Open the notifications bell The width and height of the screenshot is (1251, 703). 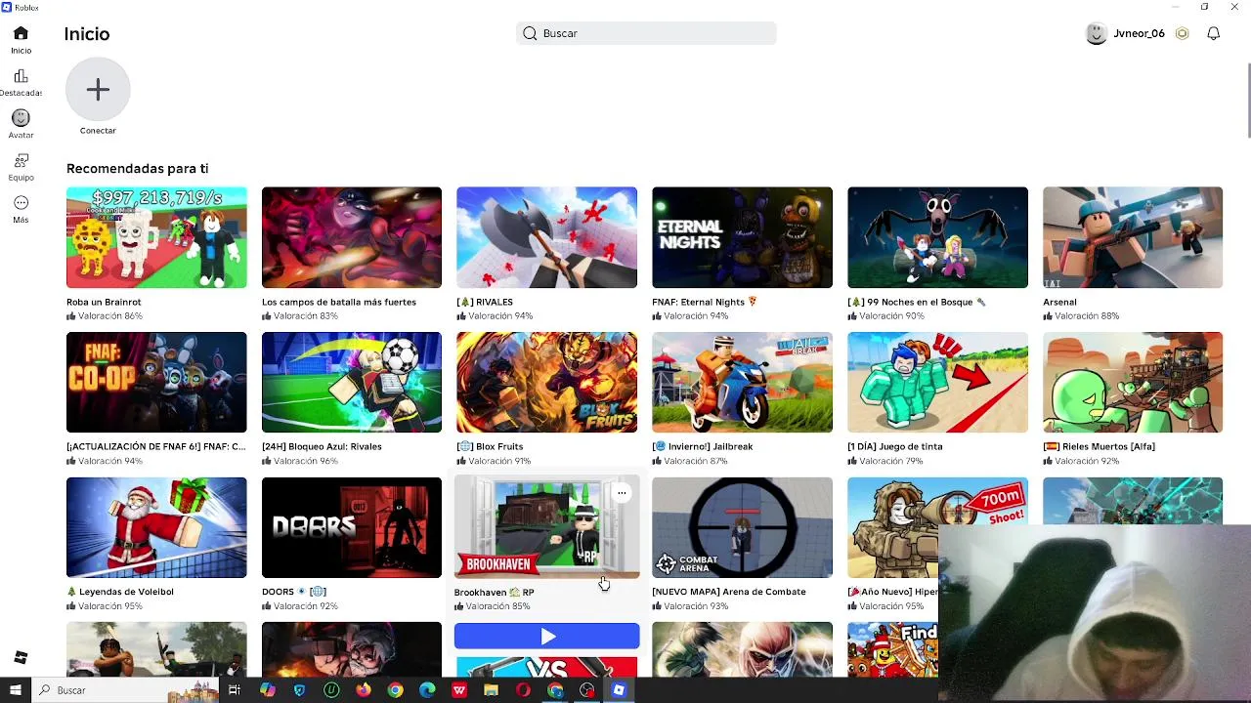click(1213, 33)
